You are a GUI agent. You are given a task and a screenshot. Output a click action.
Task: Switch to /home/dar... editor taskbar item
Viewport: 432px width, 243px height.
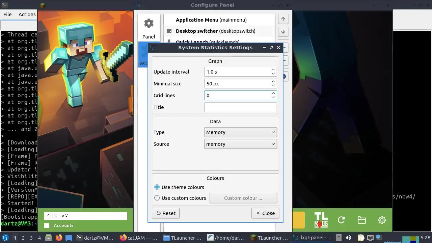[226, 238]
